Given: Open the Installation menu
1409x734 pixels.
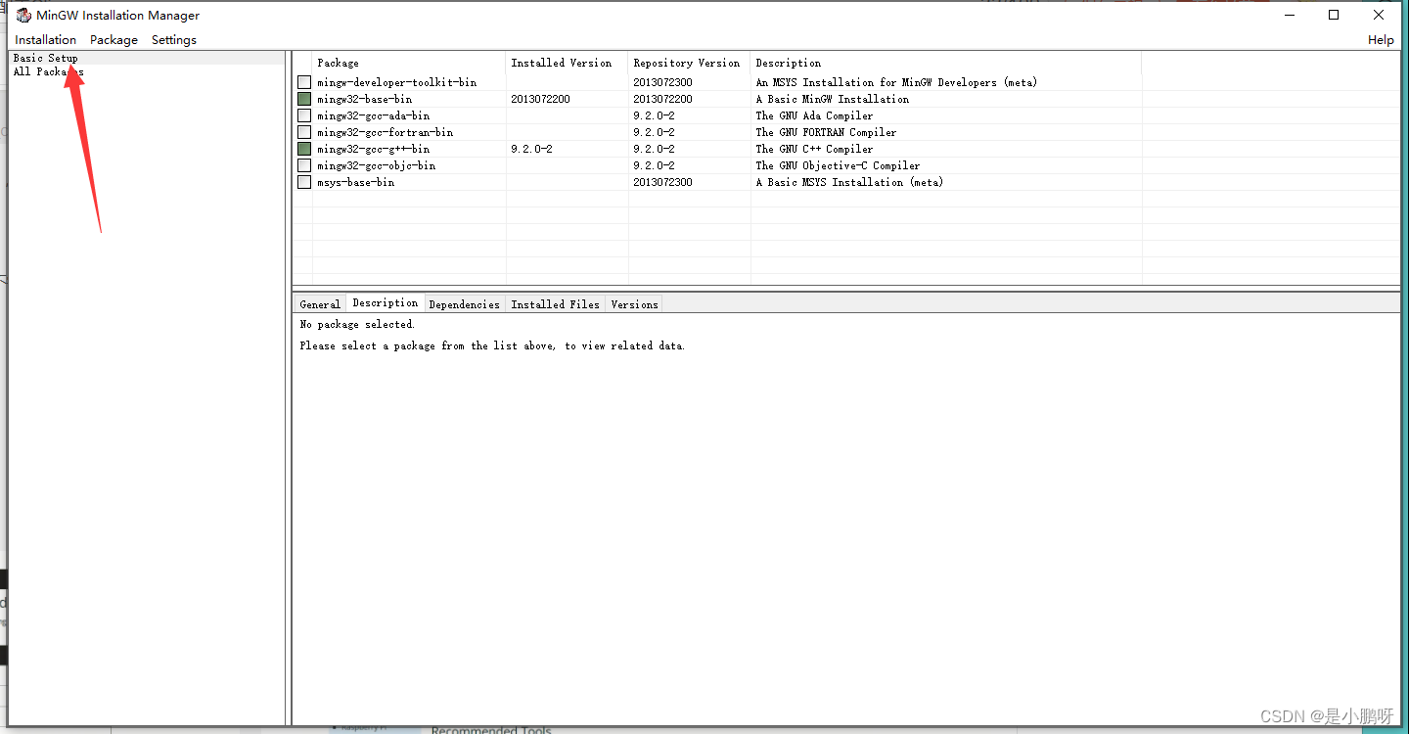Looking at the screenshot, I should [45, 40].
